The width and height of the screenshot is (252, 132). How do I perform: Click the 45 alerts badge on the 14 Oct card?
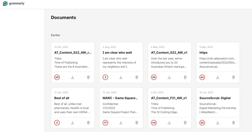coord(57,77)
